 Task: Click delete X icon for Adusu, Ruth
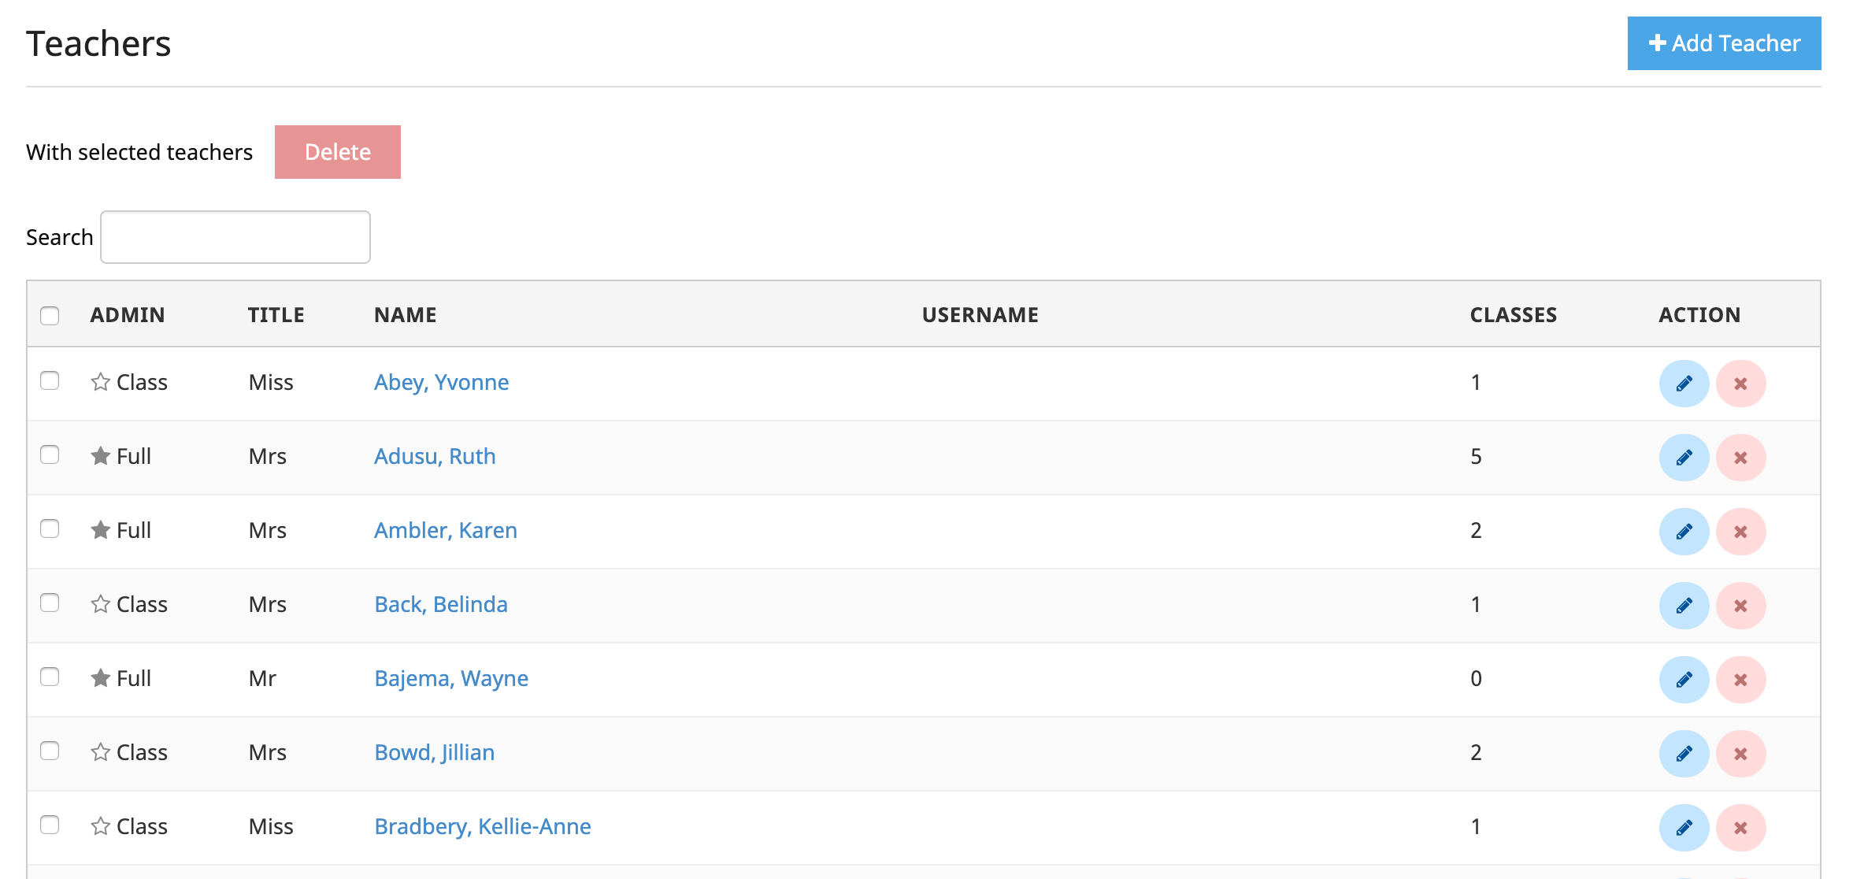click(1740, 458)
